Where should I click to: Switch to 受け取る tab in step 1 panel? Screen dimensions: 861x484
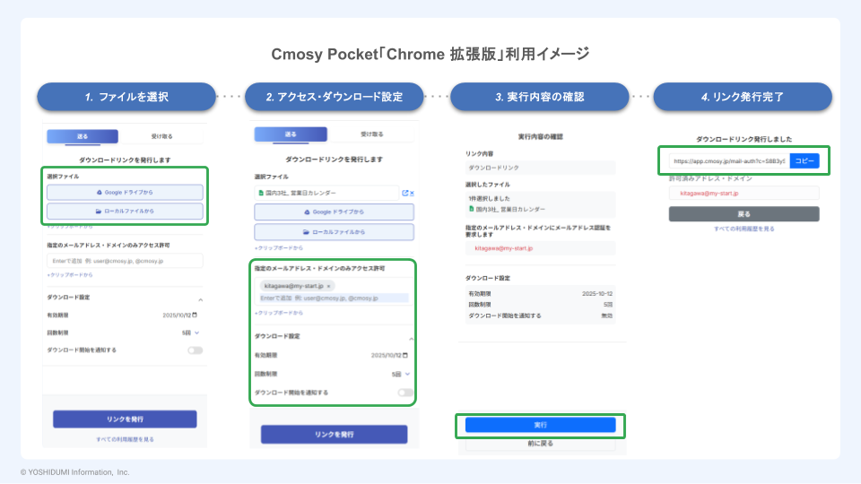click(x=161, y=136)
